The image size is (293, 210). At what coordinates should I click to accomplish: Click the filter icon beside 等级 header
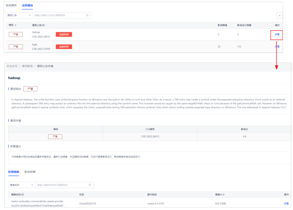tap(15, 25)
